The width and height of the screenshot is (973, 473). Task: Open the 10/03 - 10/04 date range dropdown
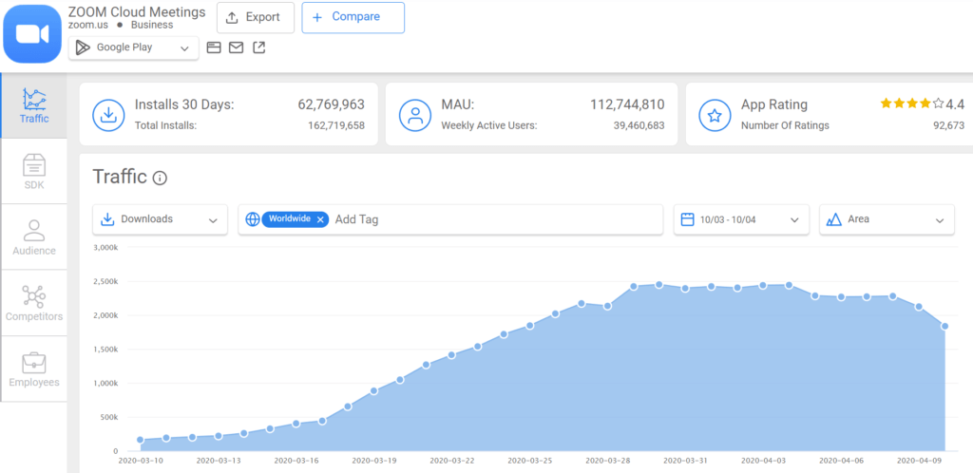click(x=741, y=219)
